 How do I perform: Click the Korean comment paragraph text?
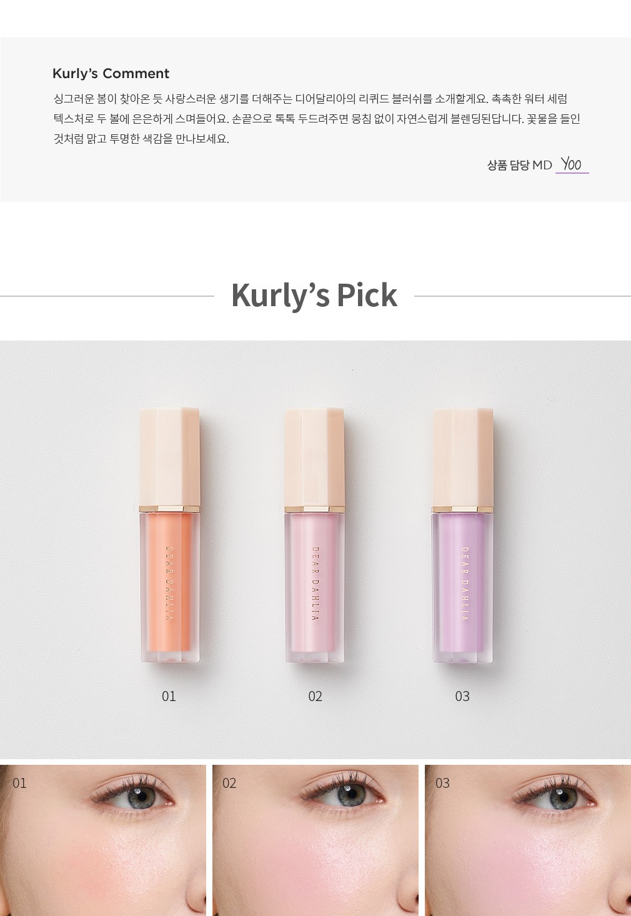[317, 119]
